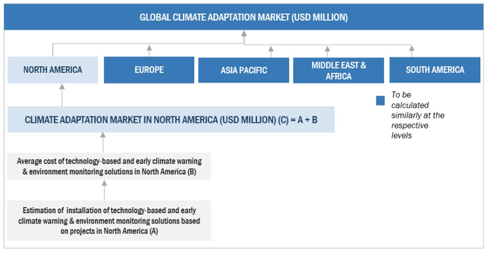Click the arrowhead above Middle East & Africa box
The height and width of the screenshot is (255, 488).
tap(327, 49)
